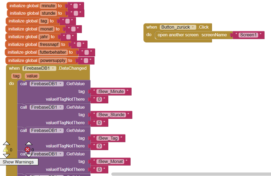The width and height of the screenshot is (271, 176).
Task: Edit the /Bew_Minute tag text
Action: click(111, 92)
